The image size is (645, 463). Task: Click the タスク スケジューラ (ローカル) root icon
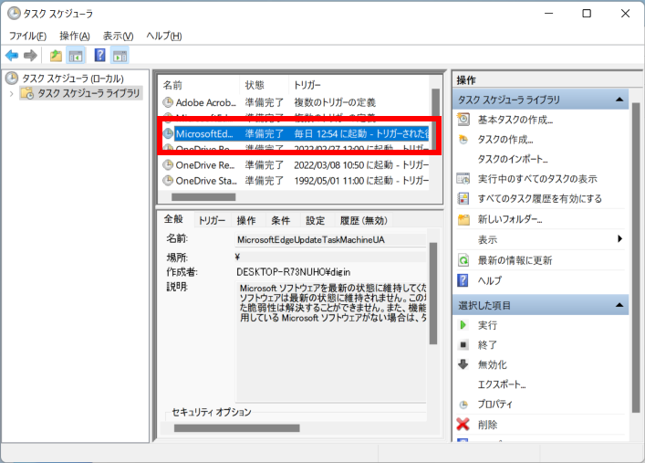point(13,79)
